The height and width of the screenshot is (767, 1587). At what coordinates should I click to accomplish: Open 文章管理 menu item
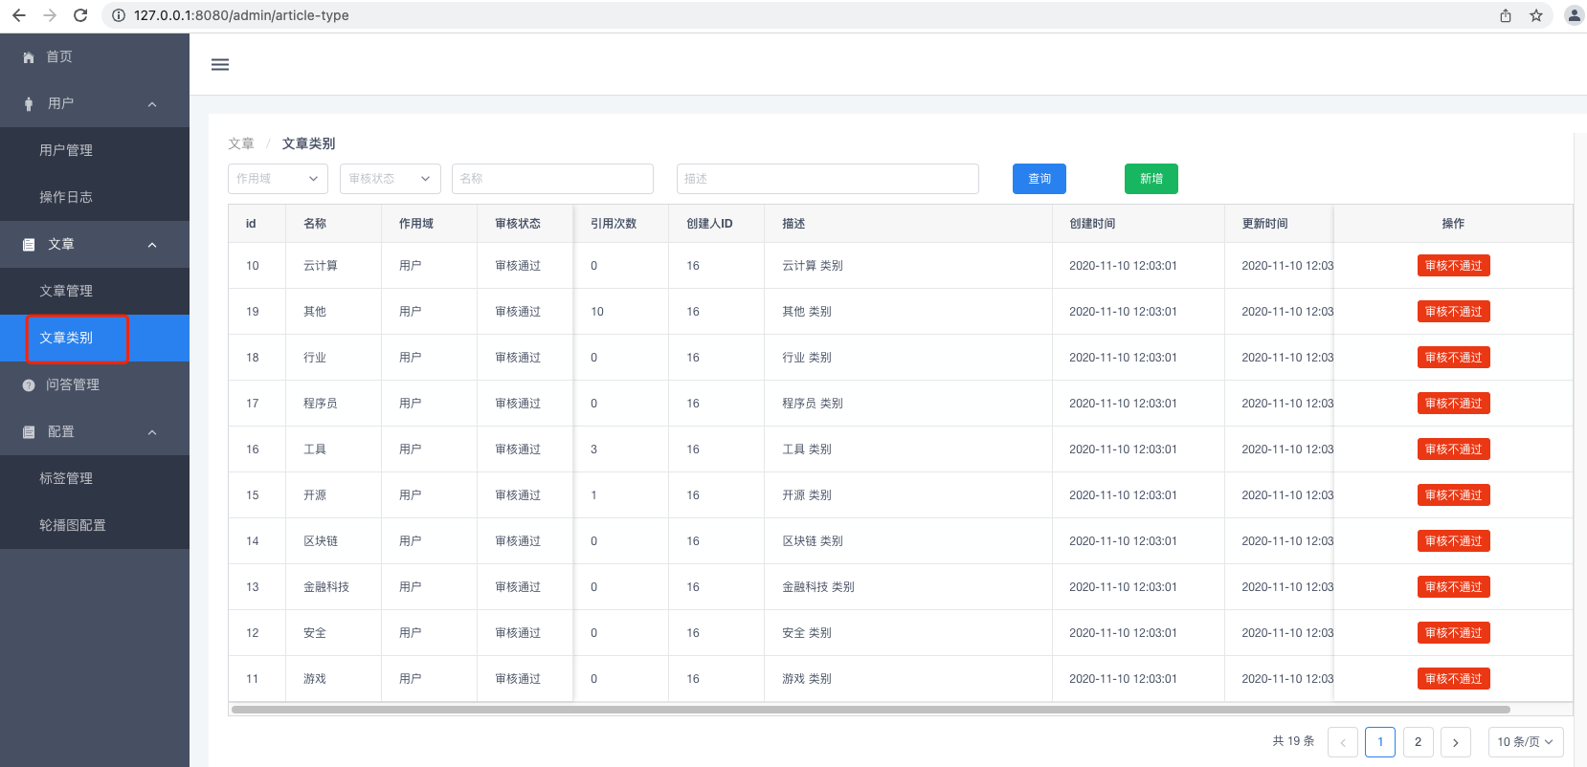point(95,291)
